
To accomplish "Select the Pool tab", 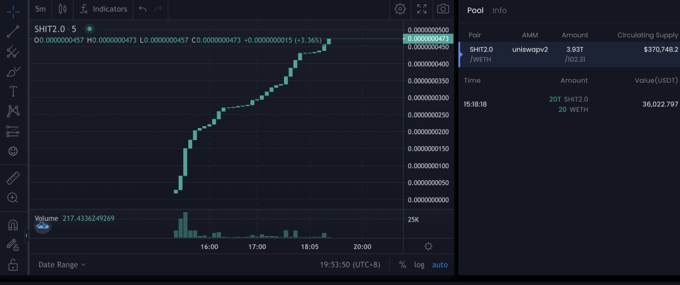I will pos(475,10).
